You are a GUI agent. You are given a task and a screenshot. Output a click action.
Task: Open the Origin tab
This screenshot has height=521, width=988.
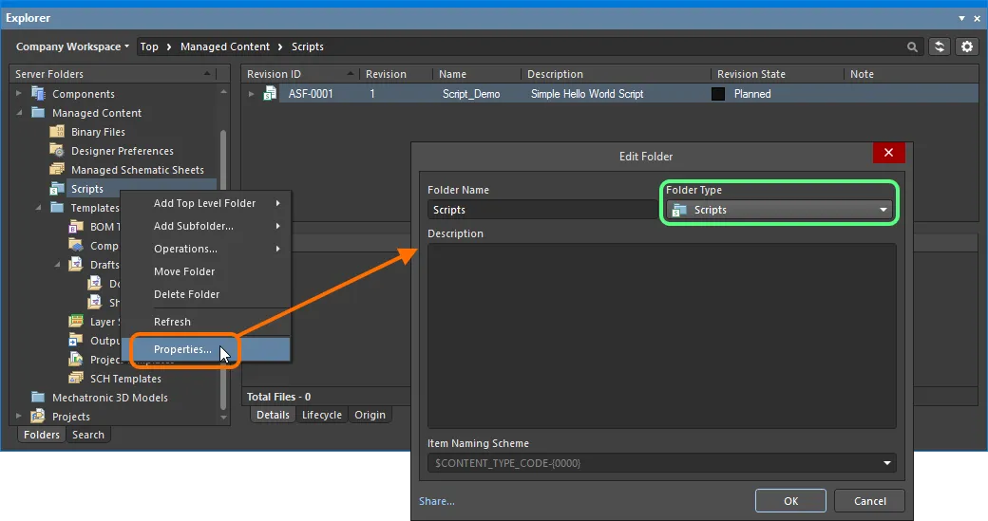tap(370, 415)
